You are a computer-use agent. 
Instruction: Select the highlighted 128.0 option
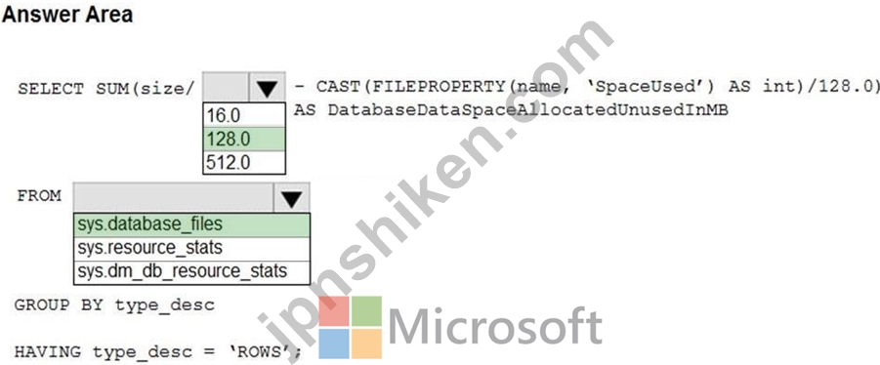pyautogui.click(x=244, y=139)
